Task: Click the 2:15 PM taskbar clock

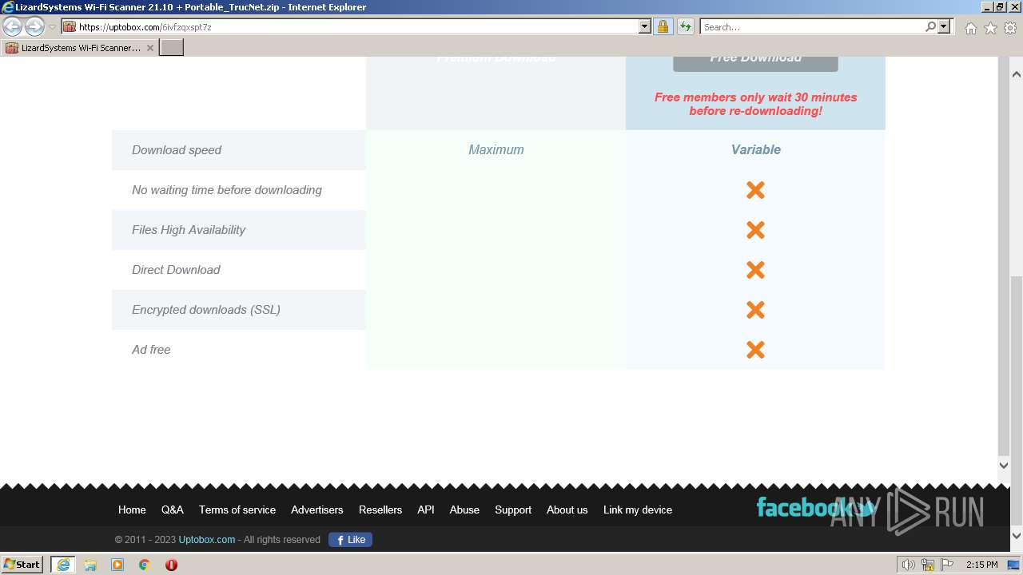Action: point(982,565)
